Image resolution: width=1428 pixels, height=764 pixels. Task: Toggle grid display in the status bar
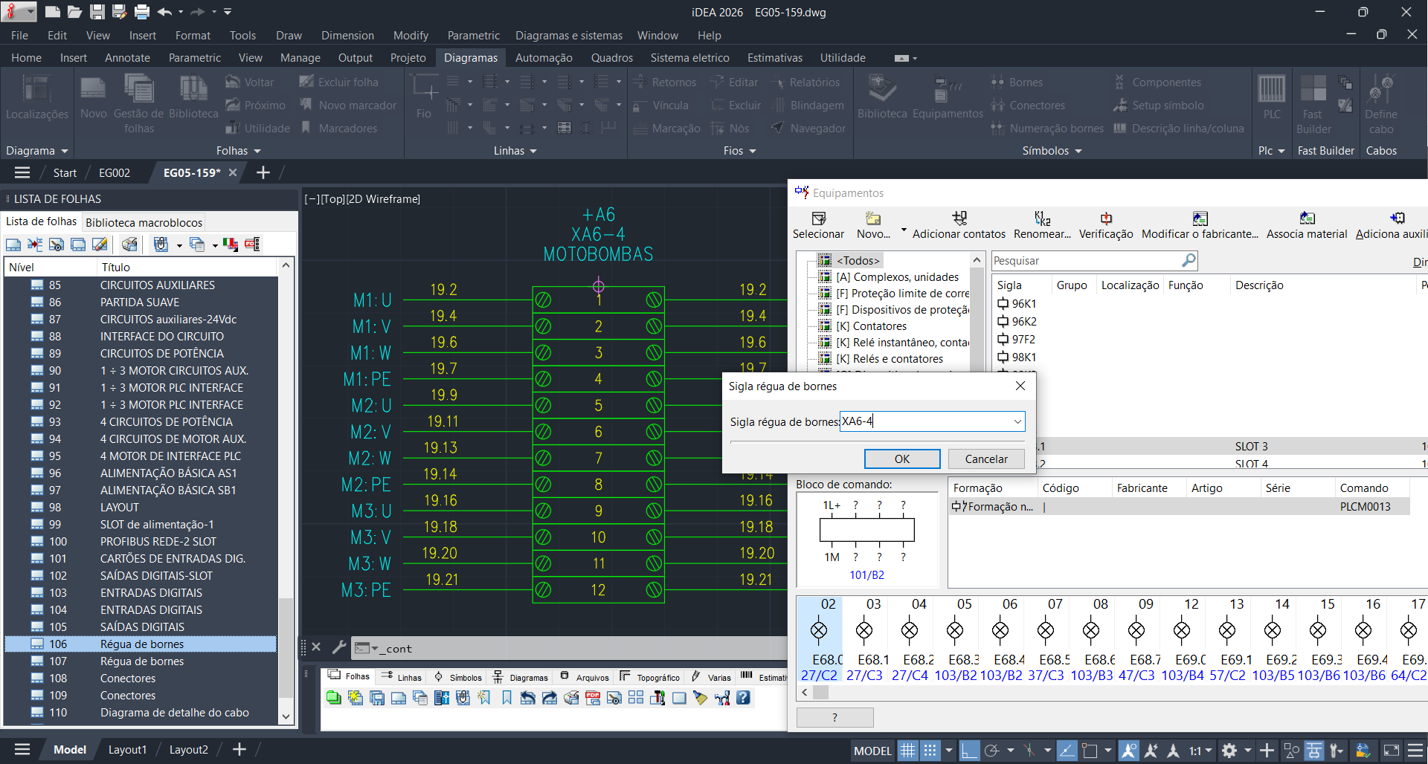tap(907, 751)
